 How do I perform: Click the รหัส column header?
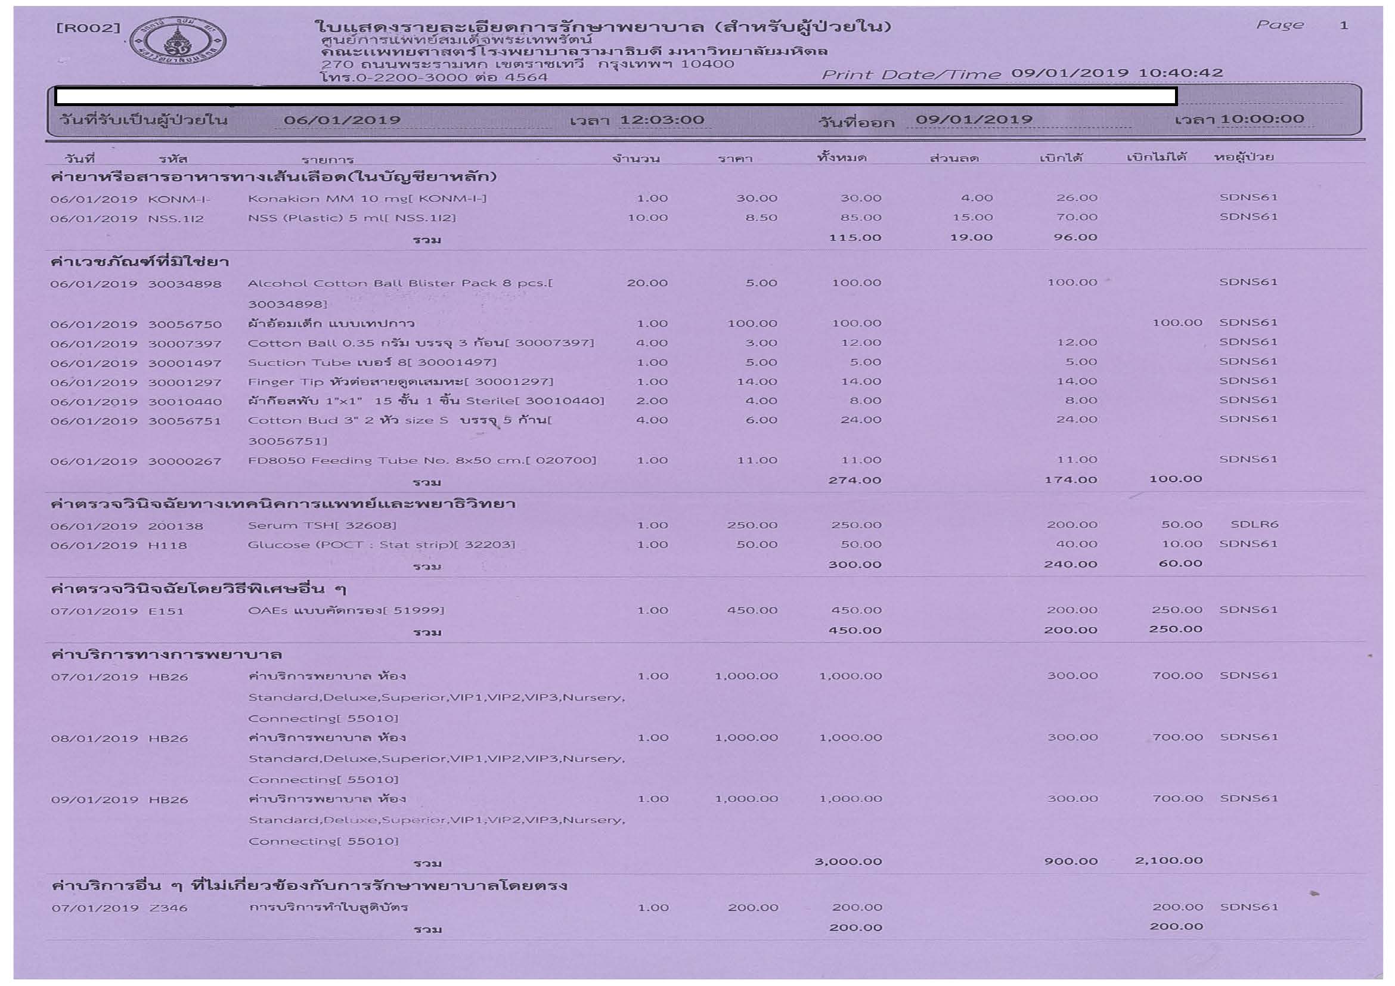click(x=173, y=159)
